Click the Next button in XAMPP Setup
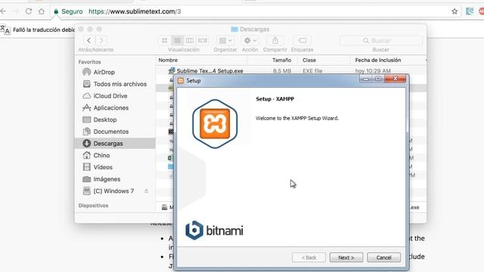 tap(346, 258)
